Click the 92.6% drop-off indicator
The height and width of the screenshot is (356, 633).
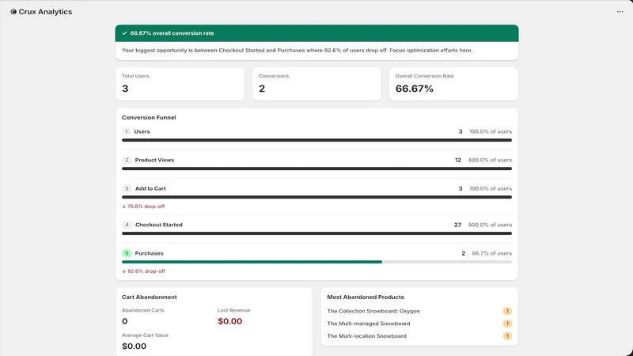(x=143, y=271)
